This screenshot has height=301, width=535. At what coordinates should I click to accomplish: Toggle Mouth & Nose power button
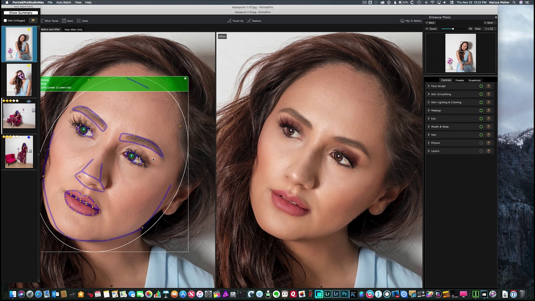coord(481,126)
